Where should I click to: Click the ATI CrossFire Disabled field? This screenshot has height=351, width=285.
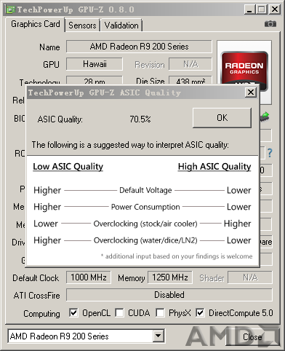(169, 295)
